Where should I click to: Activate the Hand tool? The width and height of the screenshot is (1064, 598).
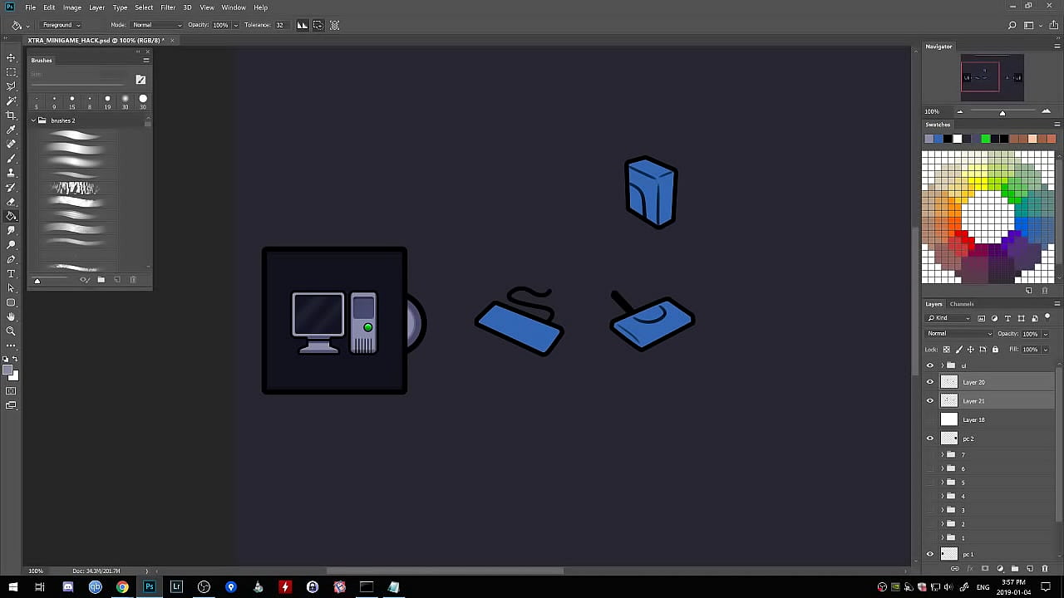coord(11,316)
